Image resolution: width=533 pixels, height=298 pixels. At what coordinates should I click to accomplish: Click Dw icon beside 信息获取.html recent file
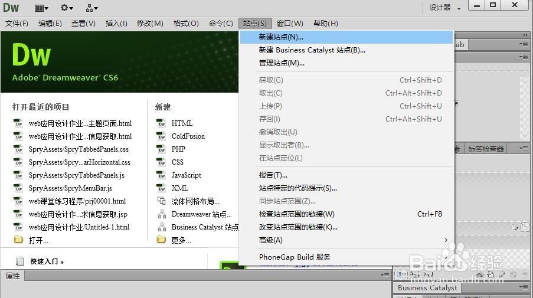(18, 136)
